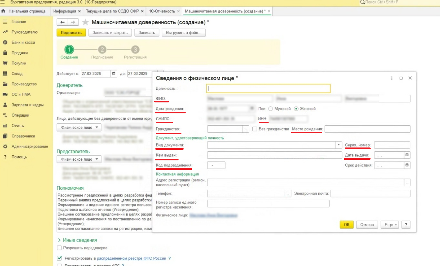The image size is (440, 266).
Task: Expand Вид документа dropdown arrow
Action: (x=339, y=145)
